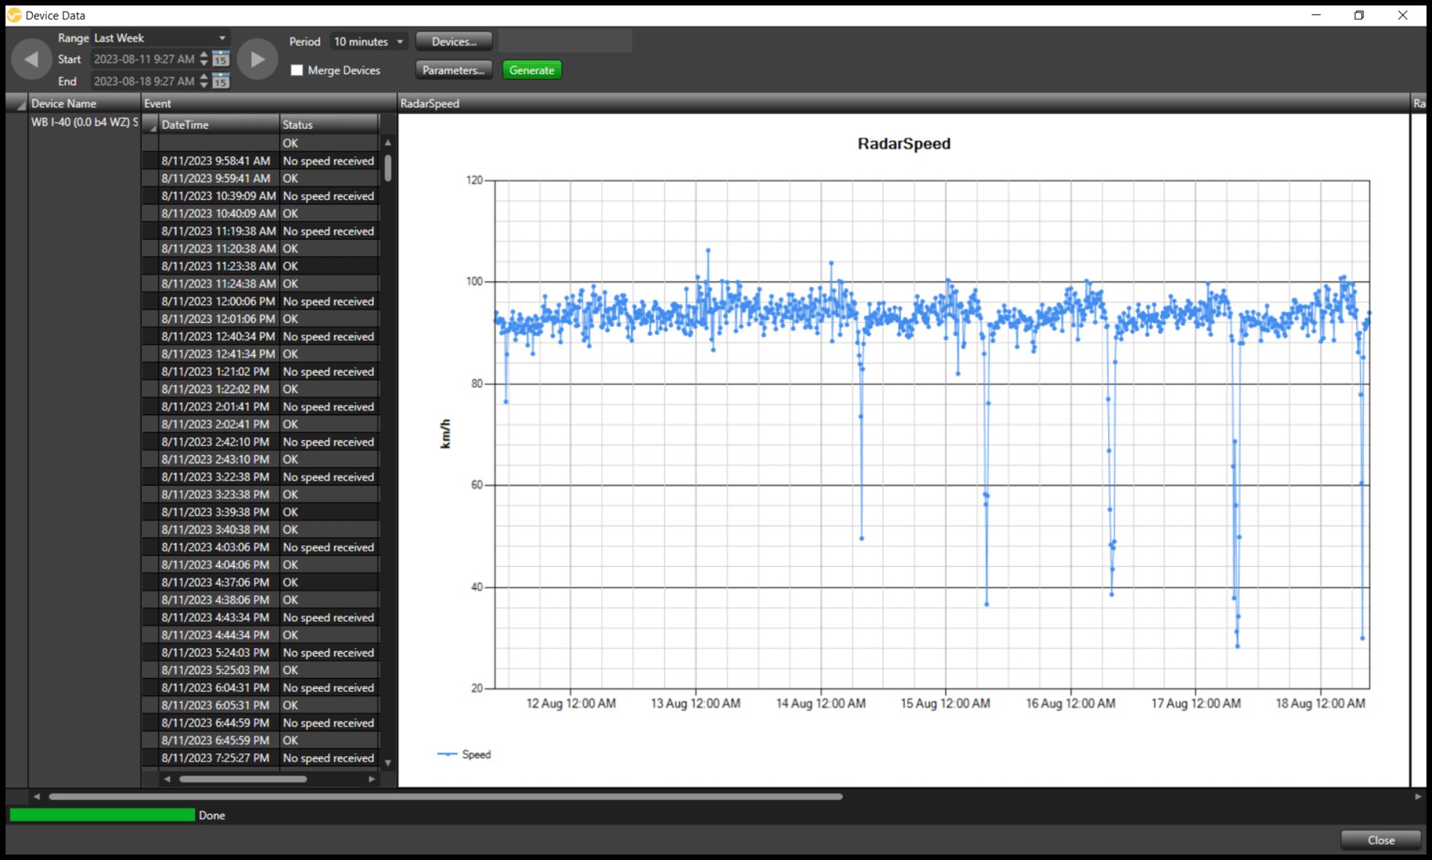Open the Range Last Week dropdown
The image size is (1432, 860).
click(160, 38)
